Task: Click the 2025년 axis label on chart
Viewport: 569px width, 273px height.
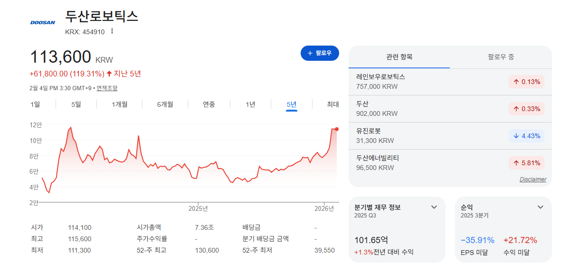Action: pyautogui.click(x=198, y=209)
